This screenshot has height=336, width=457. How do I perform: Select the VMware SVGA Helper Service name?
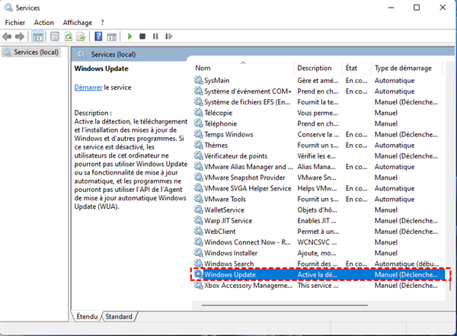tap(248, 188)
